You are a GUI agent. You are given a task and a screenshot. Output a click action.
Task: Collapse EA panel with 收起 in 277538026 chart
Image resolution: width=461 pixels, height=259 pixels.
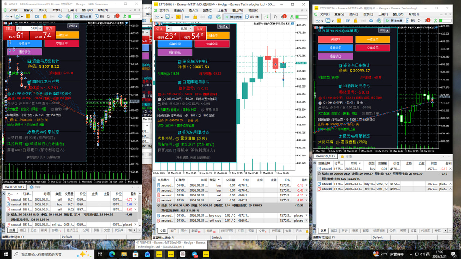384,30
